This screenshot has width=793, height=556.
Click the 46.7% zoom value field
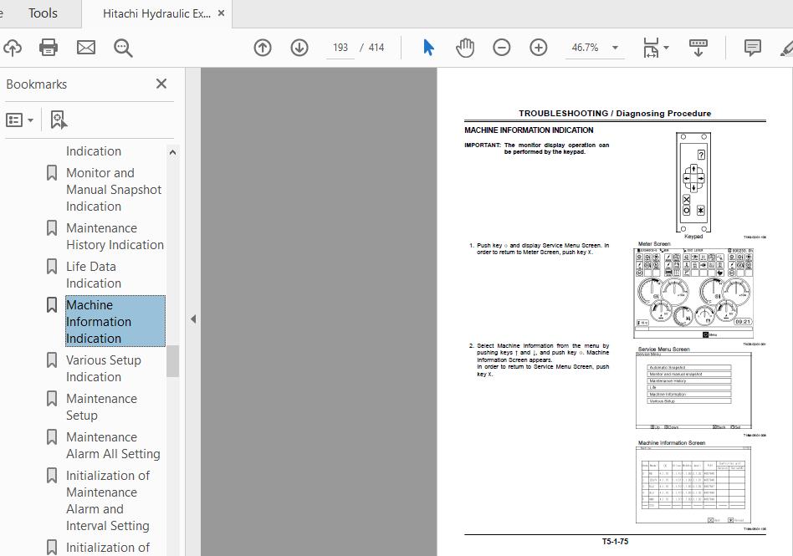[x=586, y=48]
